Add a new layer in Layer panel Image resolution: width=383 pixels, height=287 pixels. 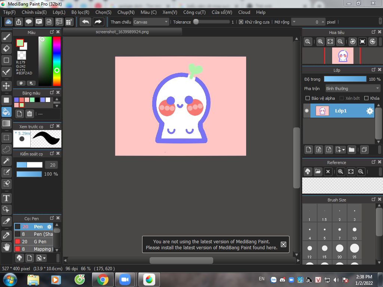pos(309,149)
